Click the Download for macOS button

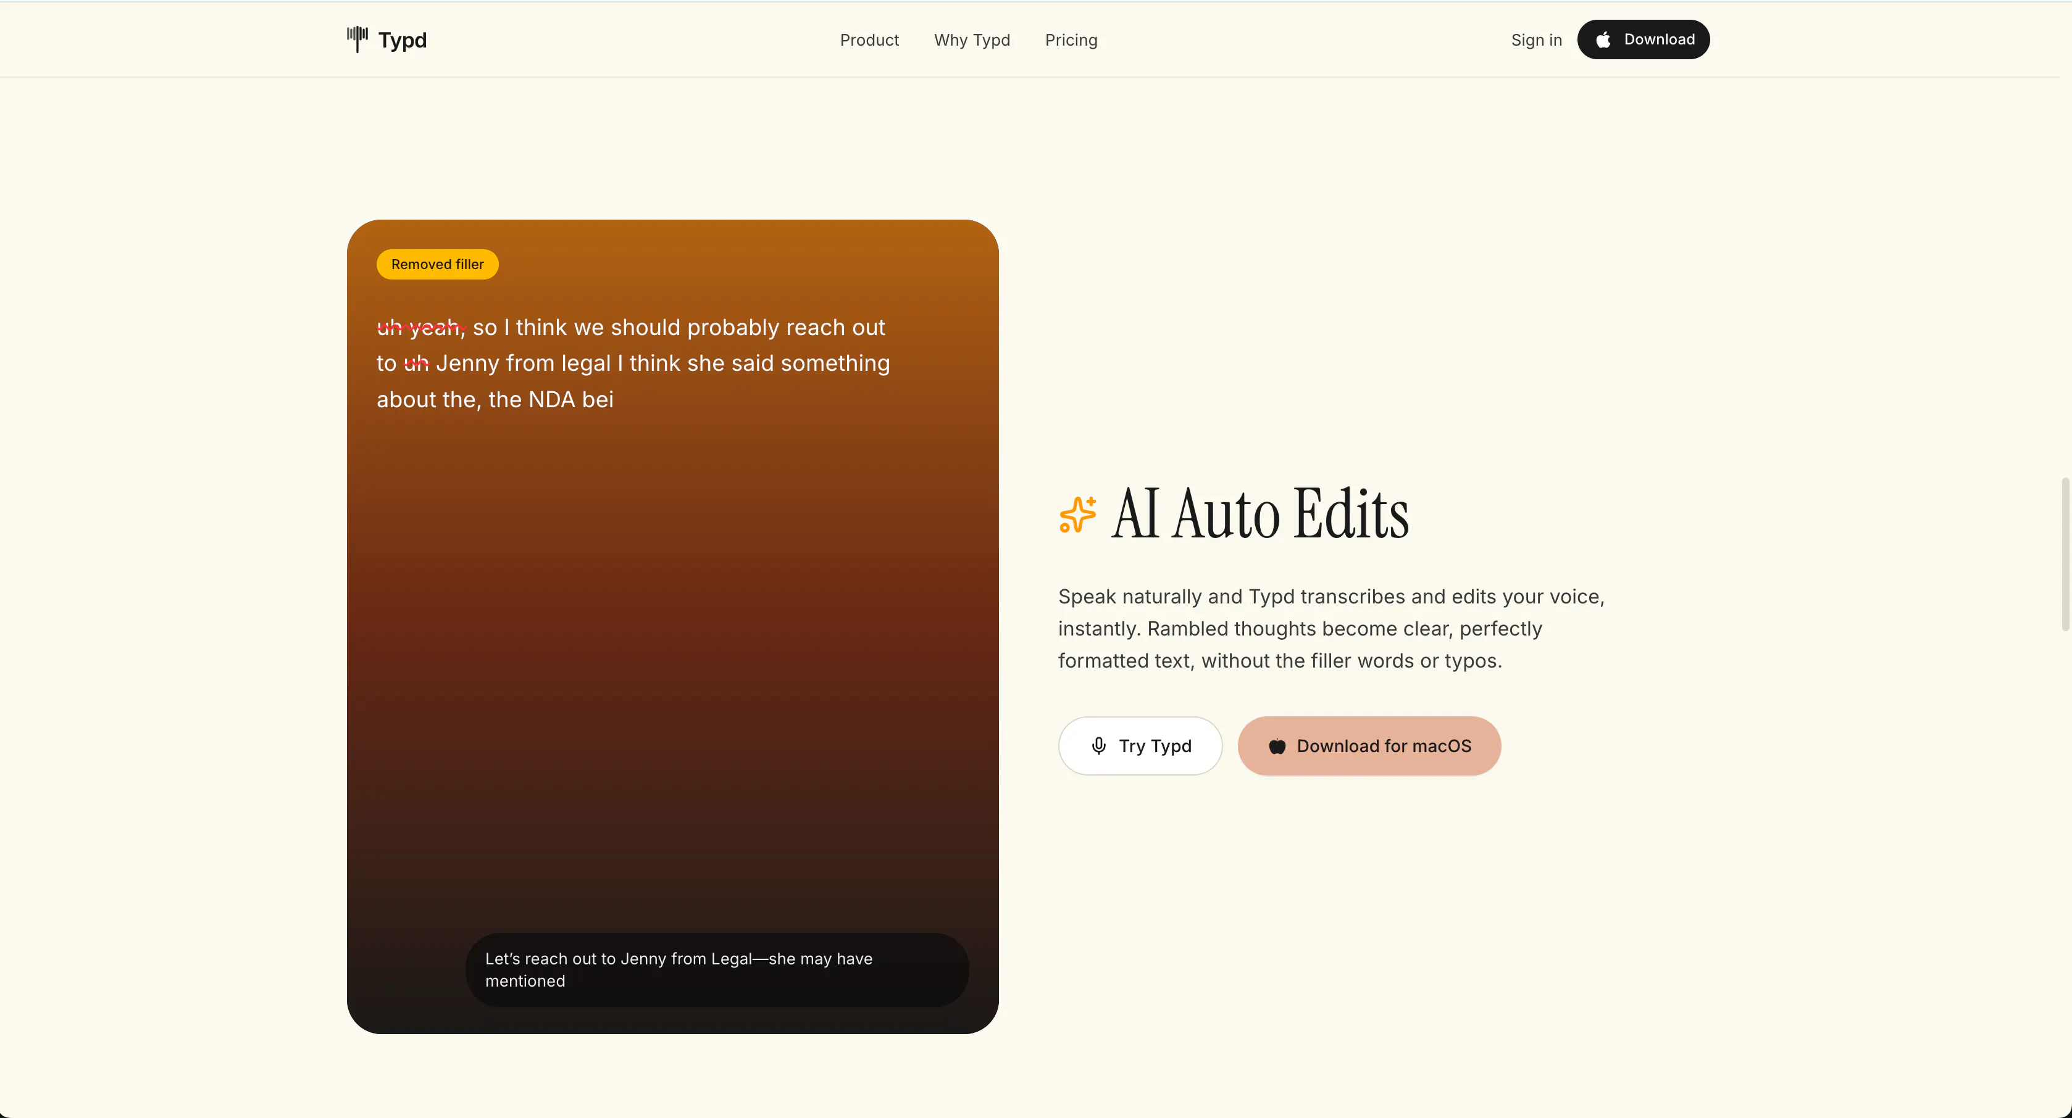tap(1369, 746)
